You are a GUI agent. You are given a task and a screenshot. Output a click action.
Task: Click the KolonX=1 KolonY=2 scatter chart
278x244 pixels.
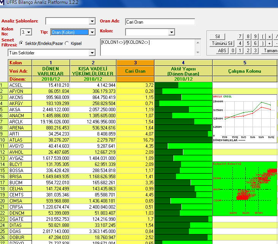point(245,189)
